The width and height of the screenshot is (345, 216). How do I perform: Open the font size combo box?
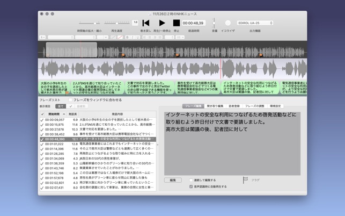(102, 37)
